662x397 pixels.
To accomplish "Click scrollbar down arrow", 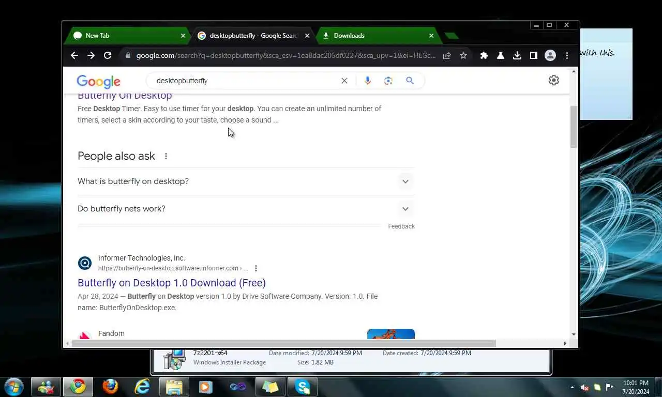I will tap(574, 335).
